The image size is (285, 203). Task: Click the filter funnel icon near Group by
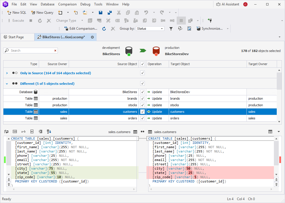click(171, 29)
